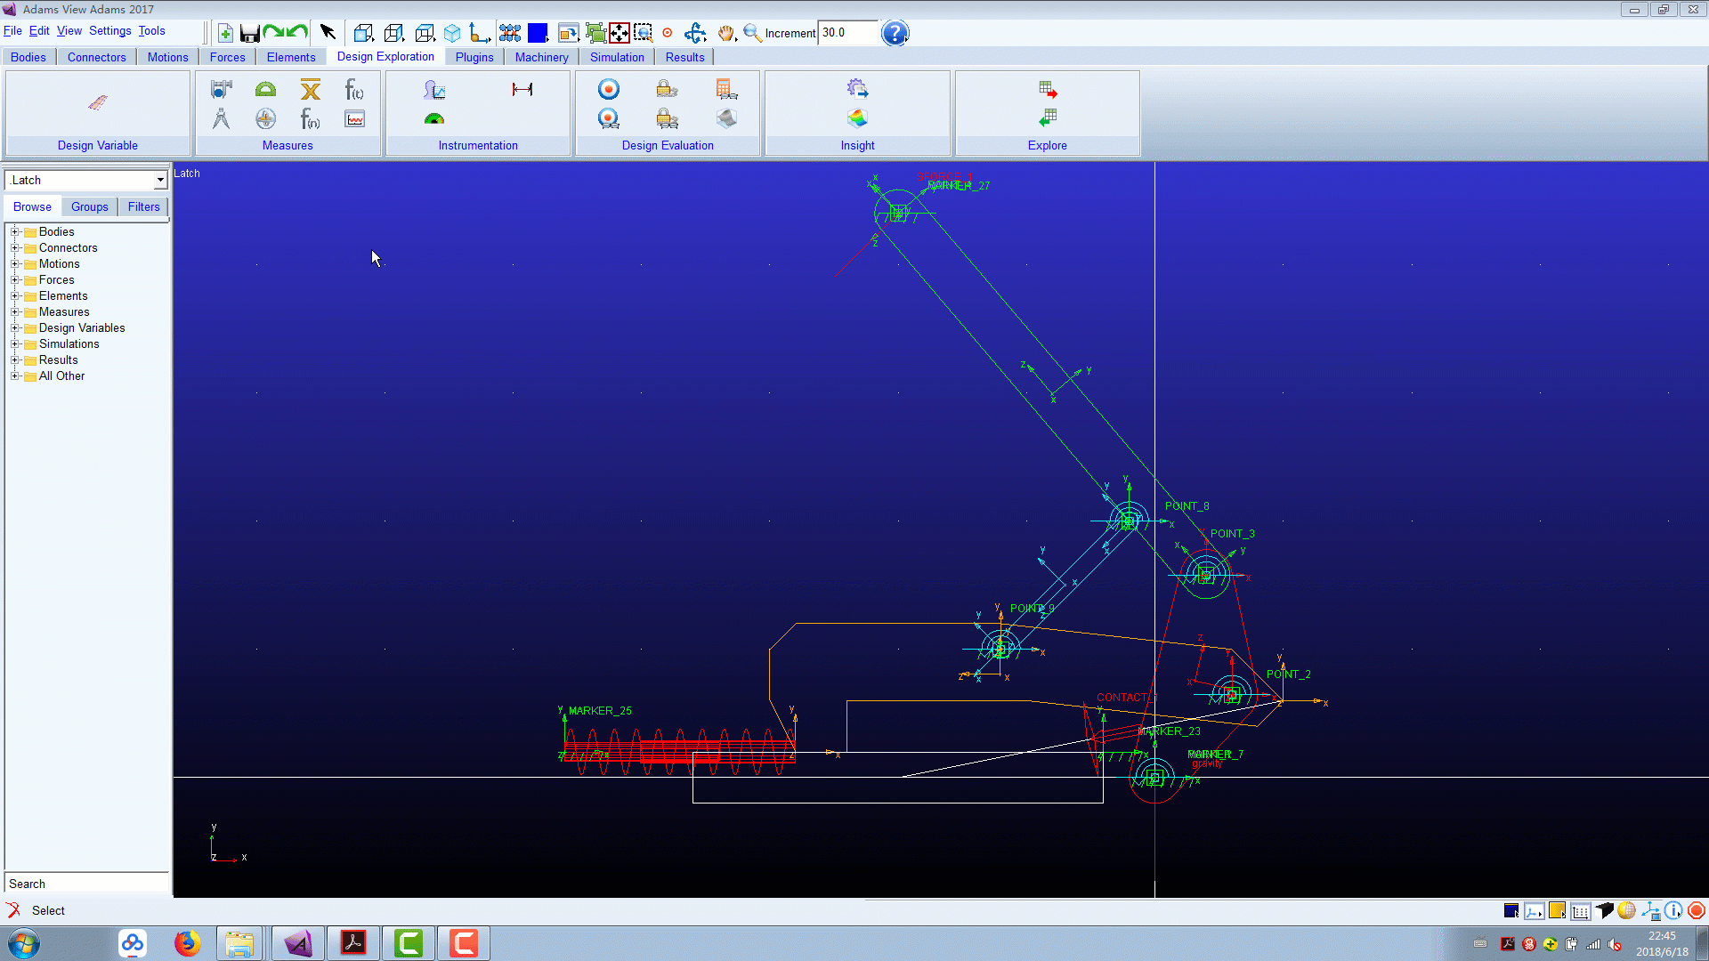The height and width of the screenshot is (961, 1709).
Task: Click the Groups button in panel
Action: tap(89, 206)
